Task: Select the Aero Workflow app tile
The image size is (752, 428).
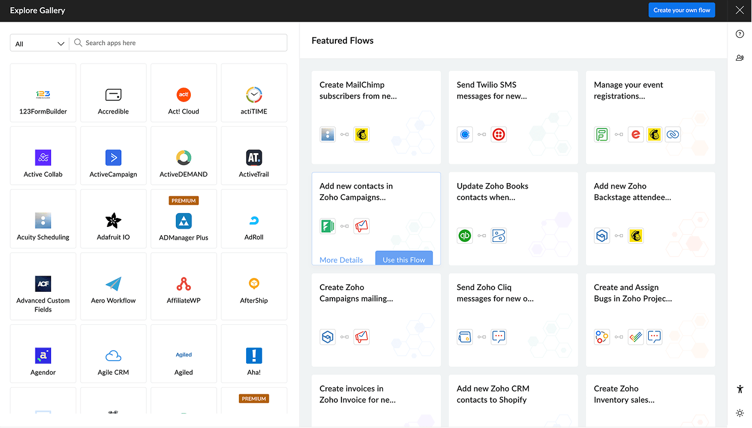Action: pos(113,286)
